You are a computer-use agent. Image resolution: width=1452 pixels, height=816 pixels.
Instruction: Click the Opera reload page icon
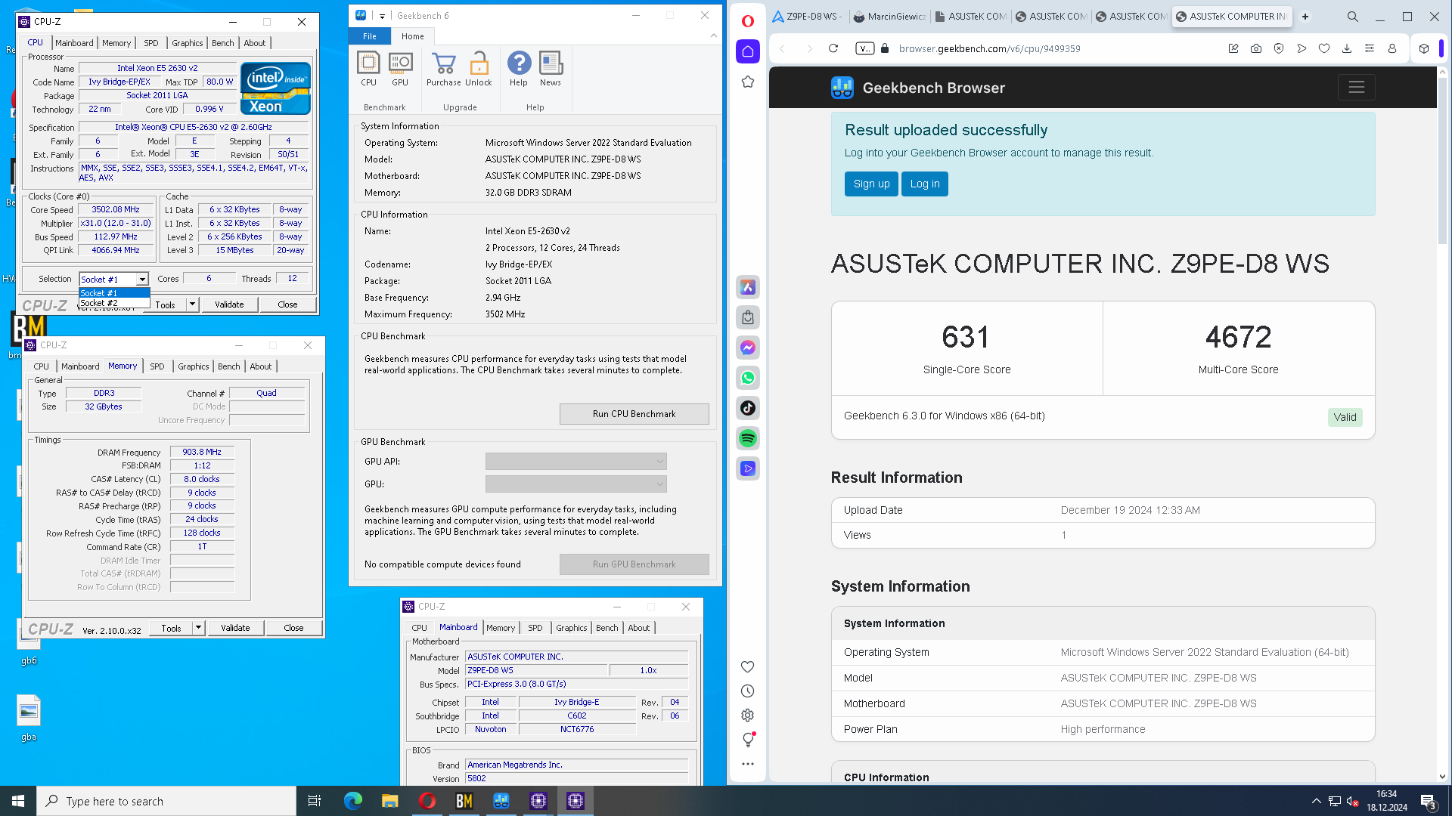point(833,48)
